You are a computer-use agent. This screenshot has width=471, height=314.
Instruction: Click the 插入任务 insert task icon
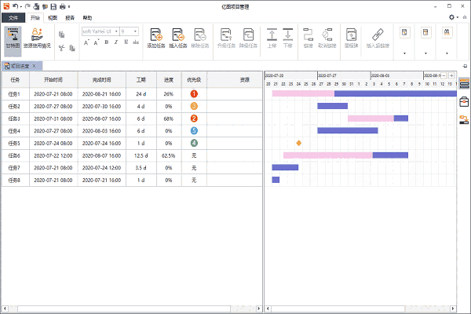[x=178, y=38]
